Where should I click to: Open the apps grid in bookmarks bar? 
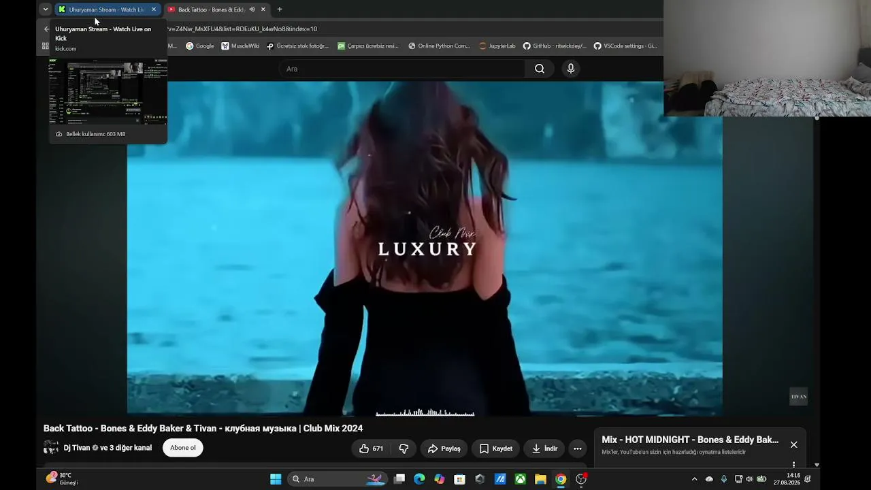click(46, 46)
